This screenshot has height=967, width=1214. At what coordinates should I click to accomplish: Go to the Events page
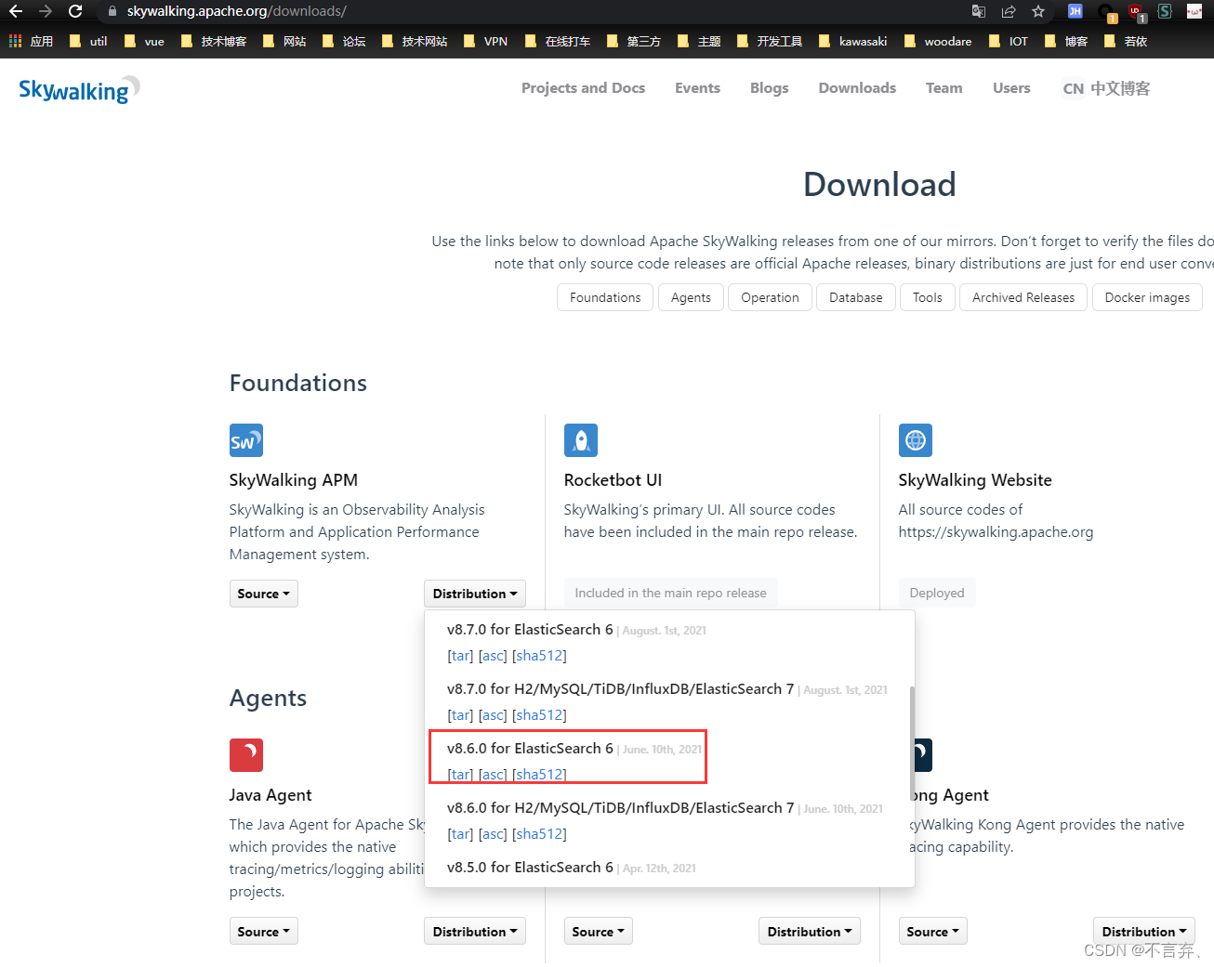(697, 88)
